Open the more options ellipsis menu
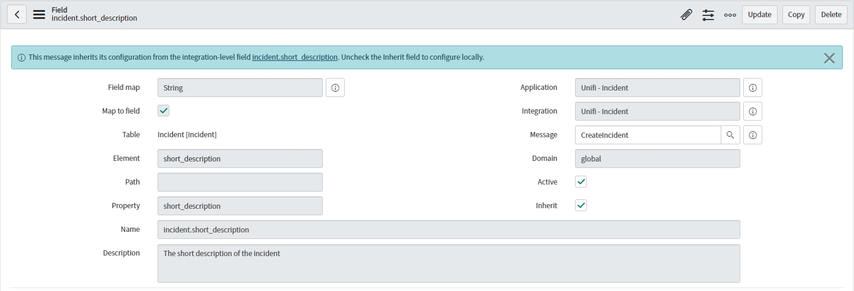The image size is (854, 291). click(730, 15)
